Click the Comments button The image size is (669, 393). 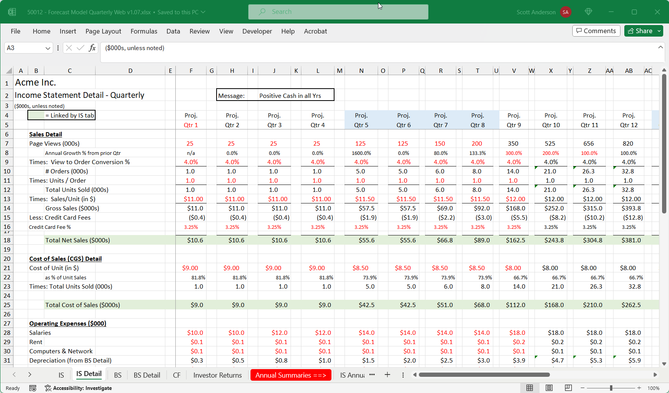click(x=596, y=31)
